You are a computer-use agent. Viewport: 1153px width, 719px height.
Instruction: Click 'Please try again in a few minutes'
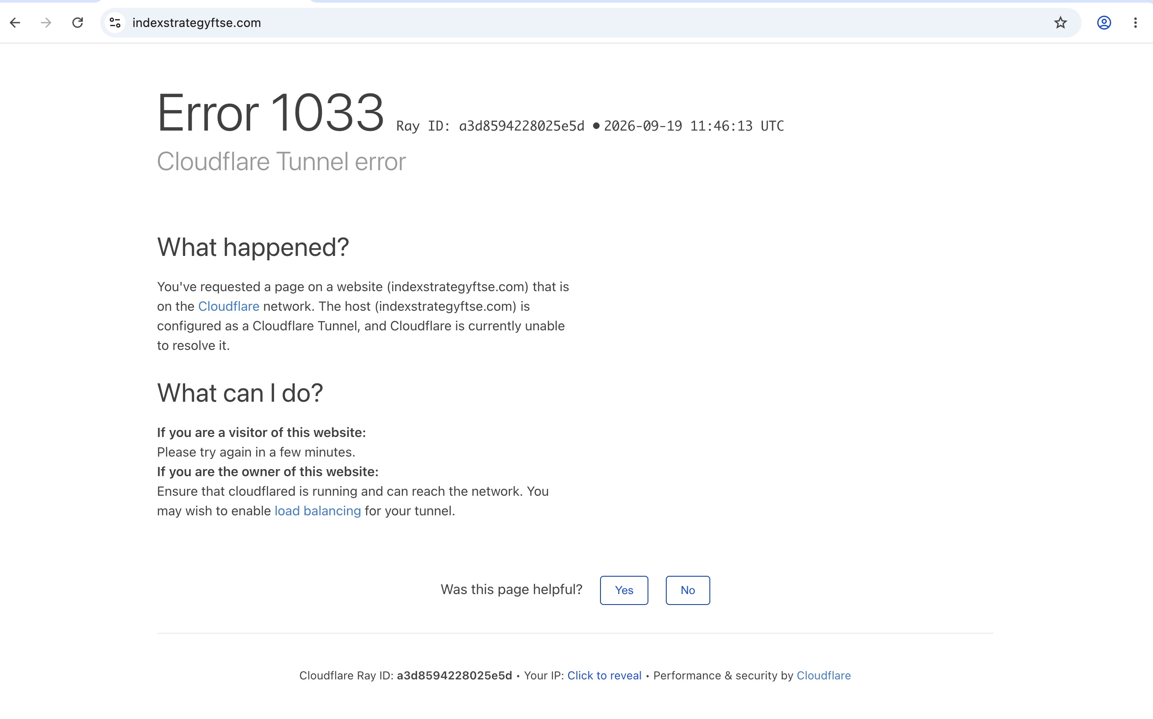256,452
